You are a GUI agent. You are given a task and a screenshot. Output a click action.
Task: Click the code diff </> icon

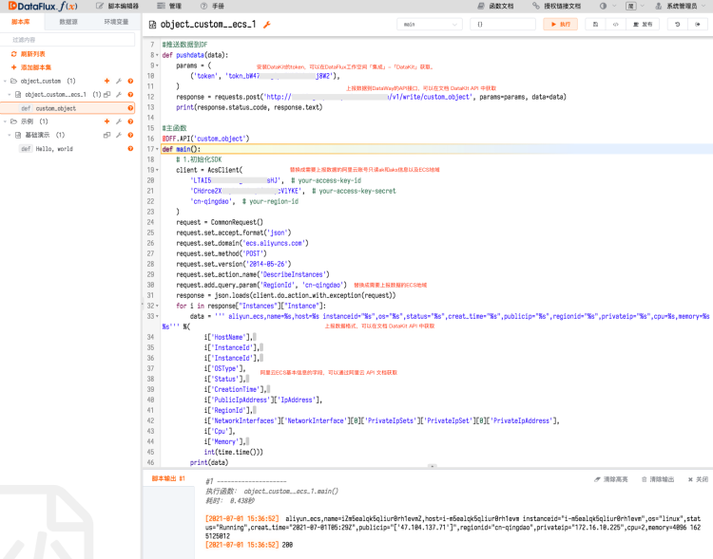tap(616, 24)
